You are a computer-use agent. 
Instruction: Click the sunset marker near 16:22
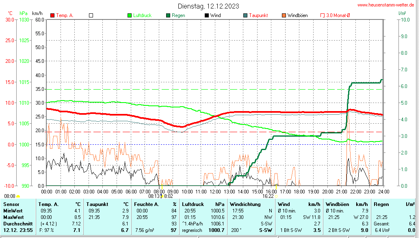(277, 196)
